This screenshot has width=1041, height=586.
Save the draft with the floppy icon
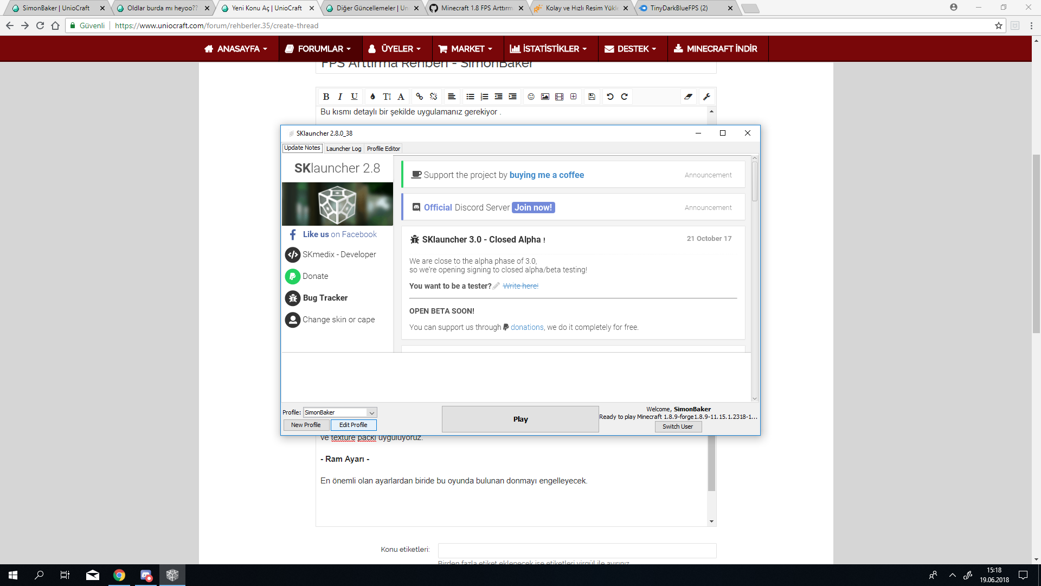point(592,97)
